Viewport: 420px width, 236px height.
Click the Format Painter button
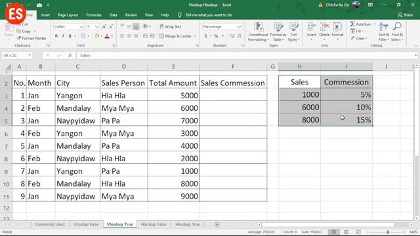tap(31, 38)
